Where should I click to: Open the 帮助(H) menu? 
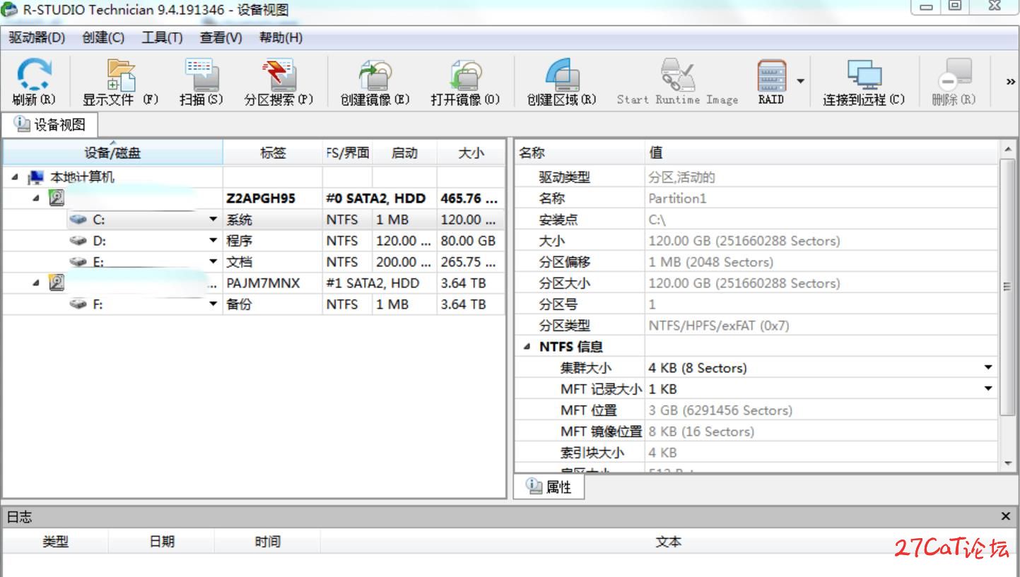click(281, 38)
